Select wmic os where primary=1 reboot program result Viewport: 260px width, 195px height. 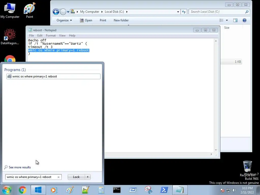(x=53, y=76)
